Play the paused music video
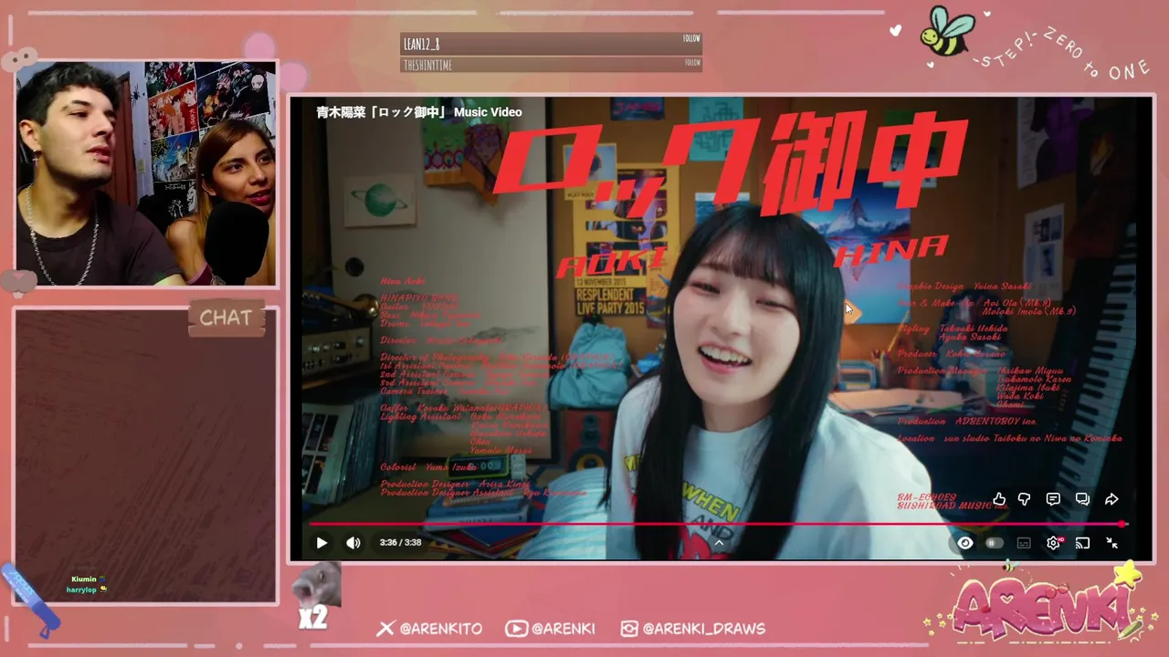1169x657 pixels. (321, 543)
